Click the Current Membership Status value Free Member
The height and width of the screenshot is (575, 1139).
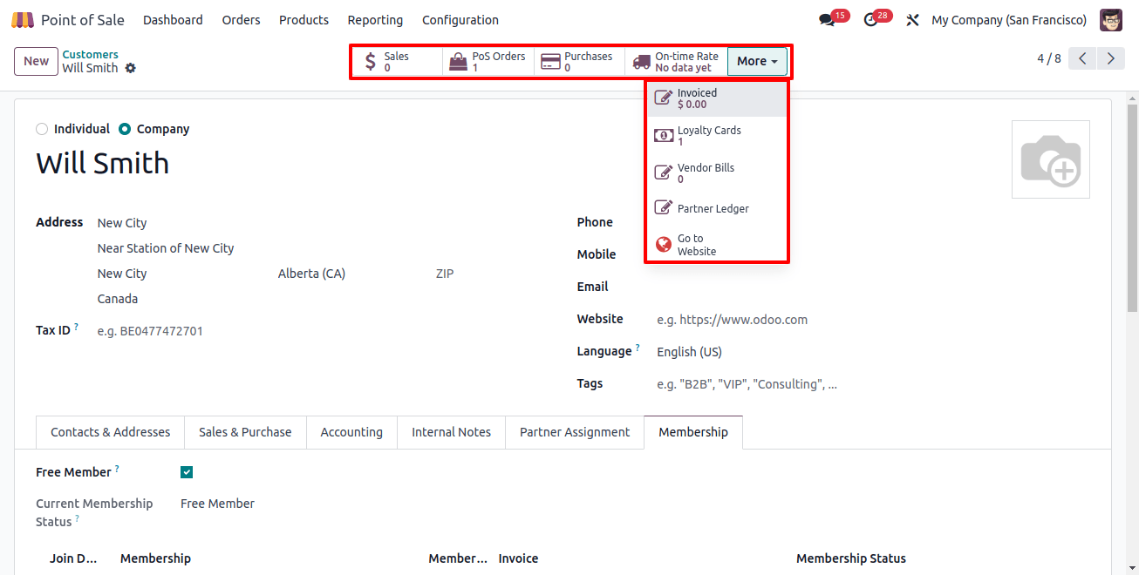(x=217, y=504)
